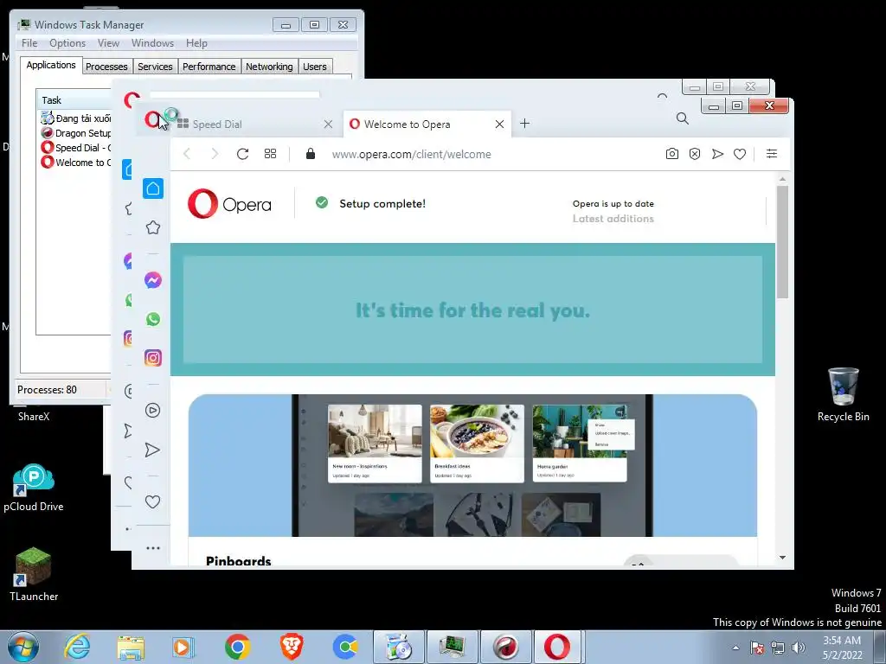Switch to Networking tab in Task Manager

click(x=270, y=67)
